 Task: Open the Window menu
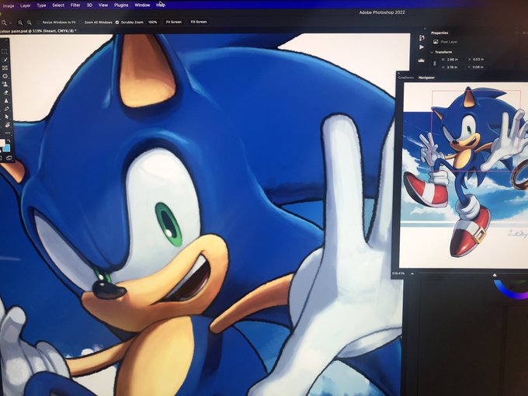click(142, 5)
